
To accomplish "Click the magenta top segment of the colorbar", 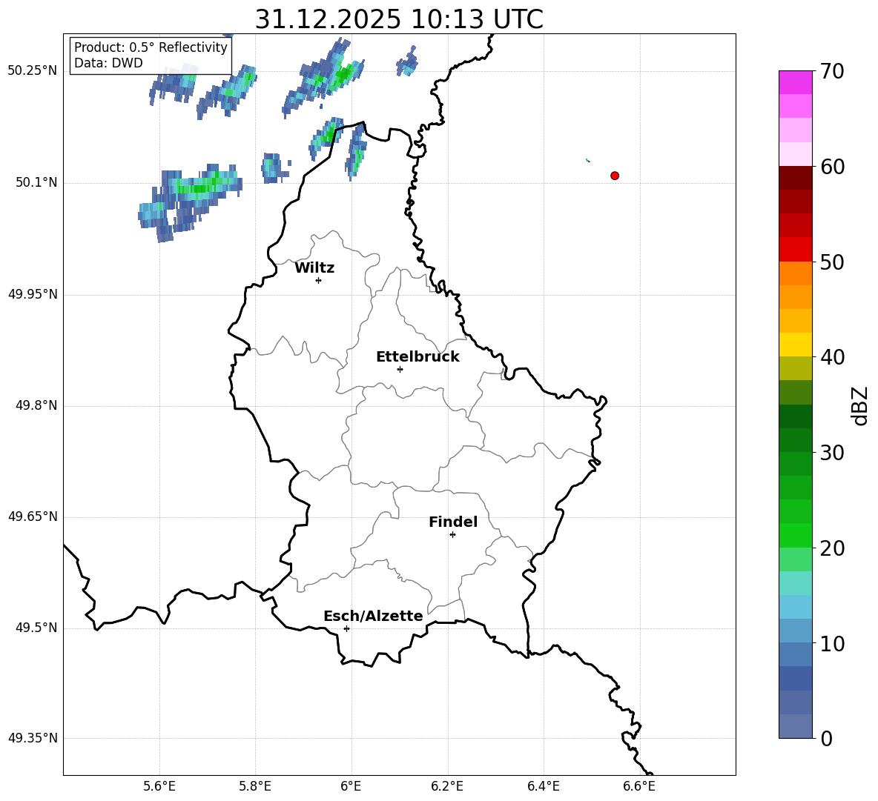I will [x=795, y=82].
